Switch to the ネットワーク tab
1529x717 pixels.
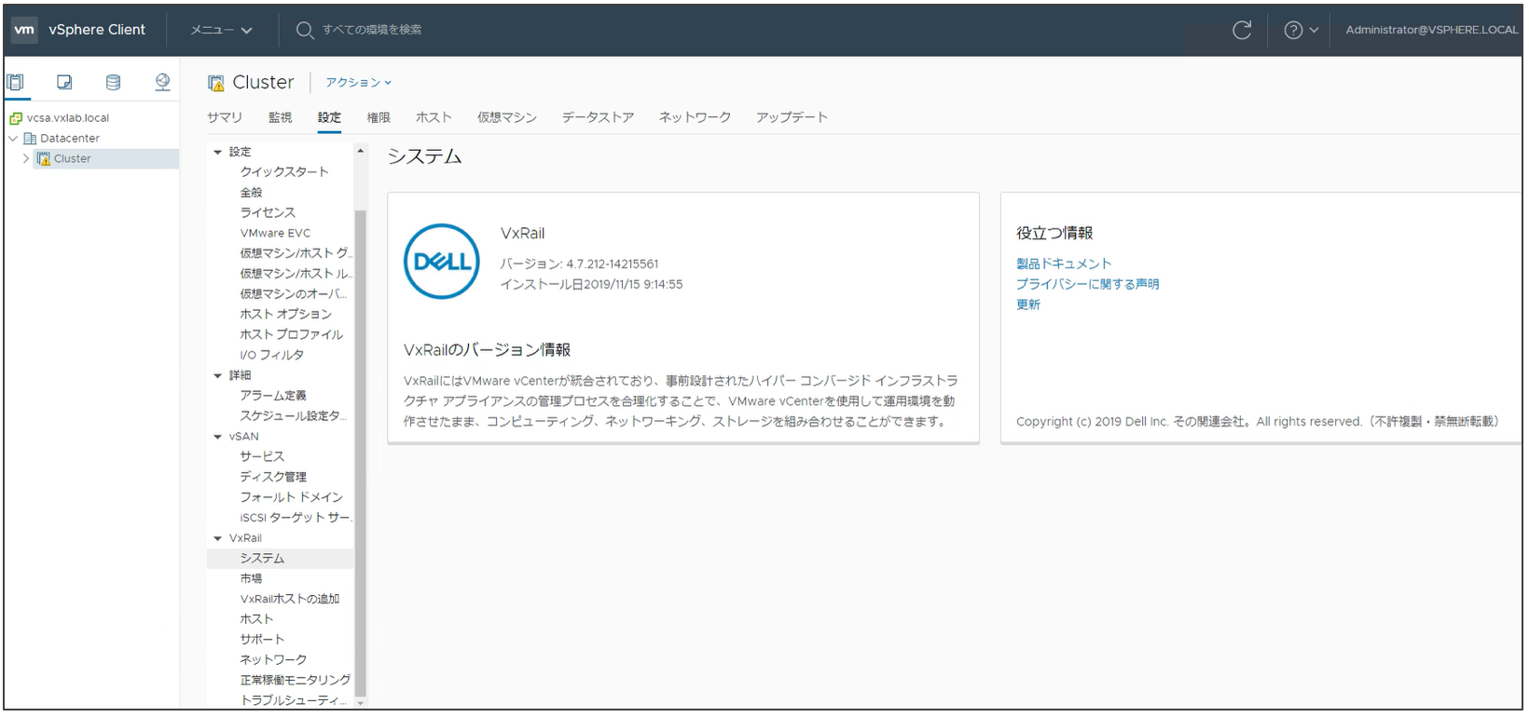click(x=695, y=117)
